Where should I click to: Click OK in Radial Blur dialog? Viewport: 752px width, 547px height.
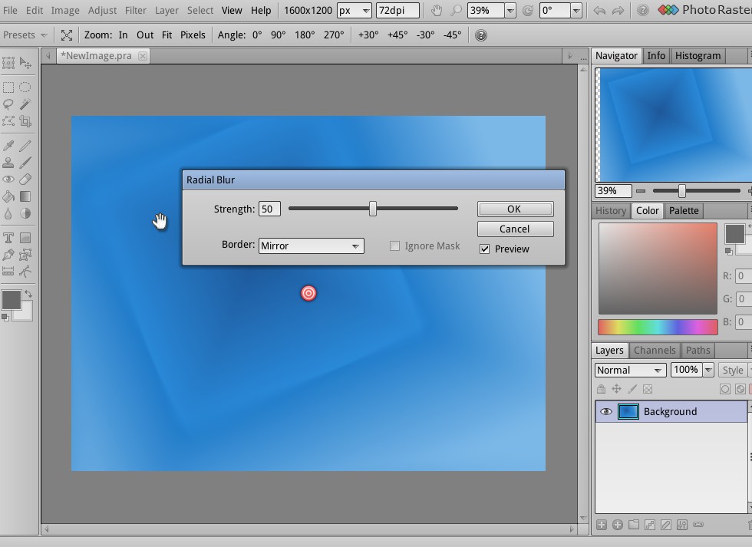514,209
